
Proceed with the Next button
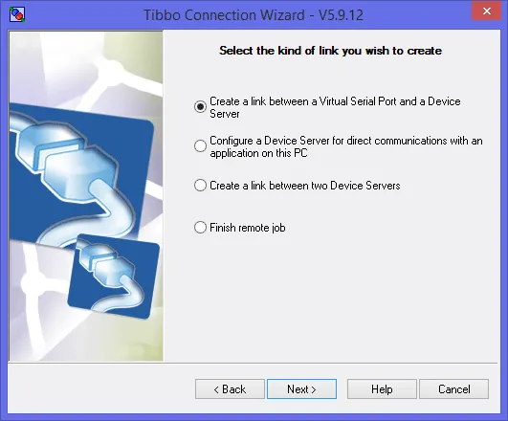pos(301,388)
